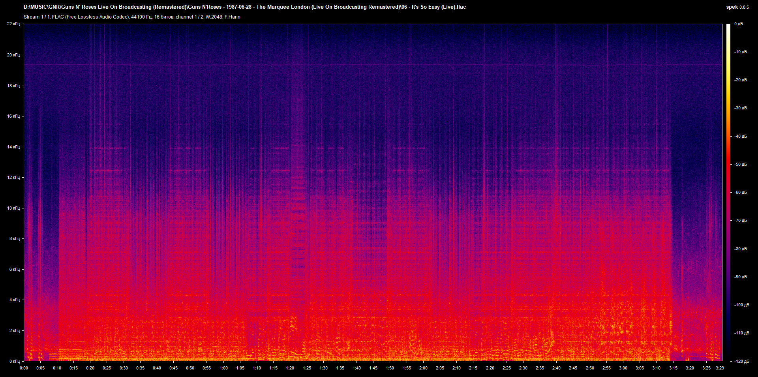Click the 22 кГц top frequency label
The image size is (758, 377).
13,24
